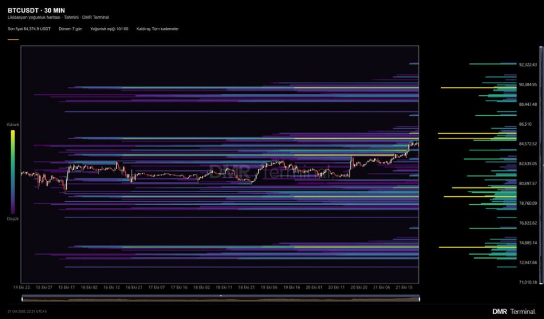The width and height of the screenshot is (544, 319).
Task: Click the intensity color gradient legend bar
Action: point(13,172)
